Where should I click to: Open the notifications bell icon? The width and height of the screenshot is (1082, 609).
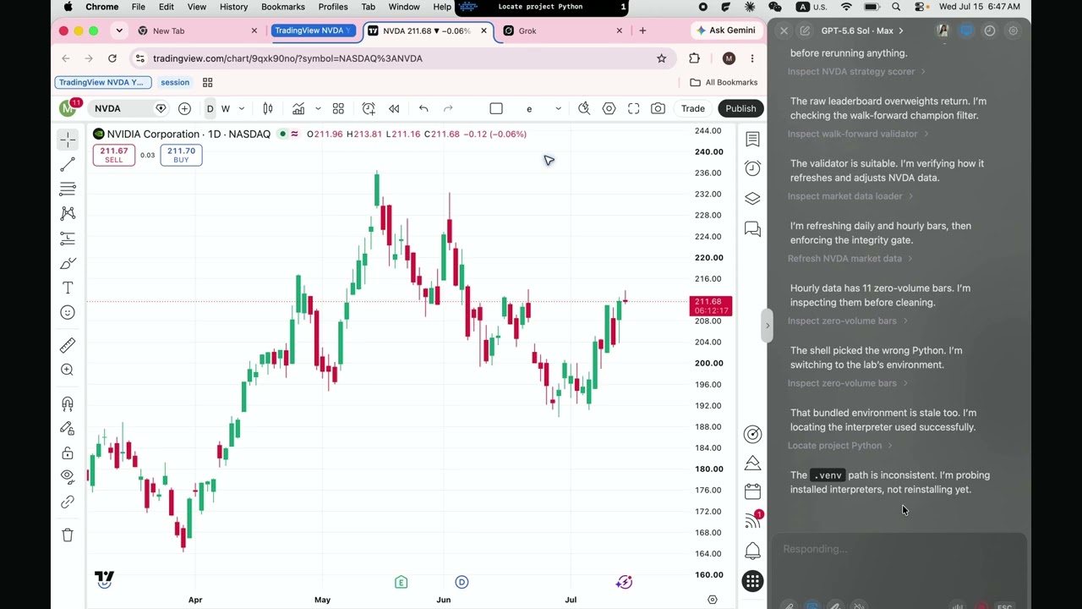point(752,551)
